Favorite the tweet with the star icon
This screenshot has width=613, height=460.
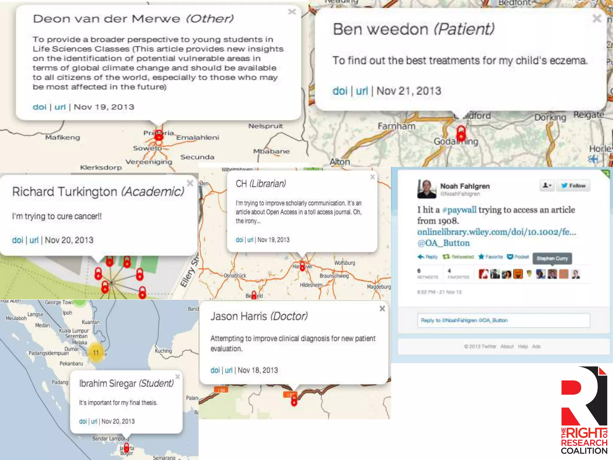(481, 257)
